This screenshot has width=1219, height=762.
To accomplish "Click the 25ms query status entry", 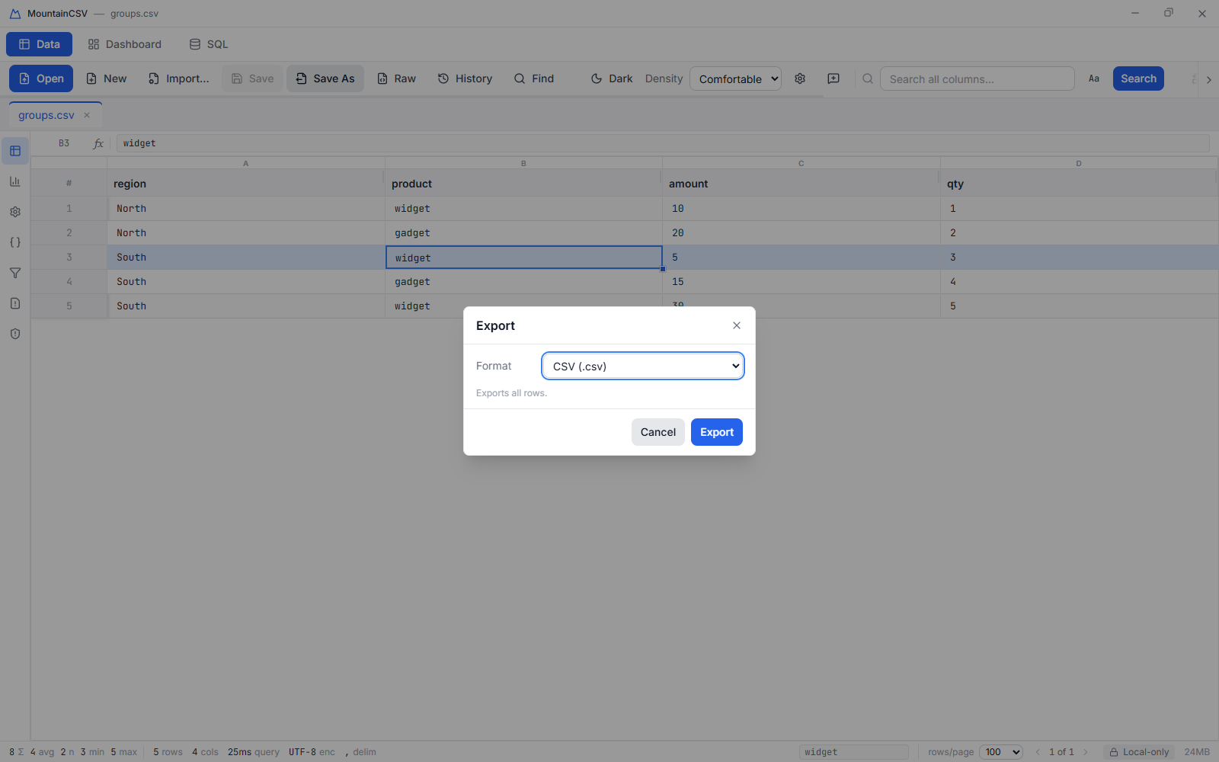I will click(253, 752).
